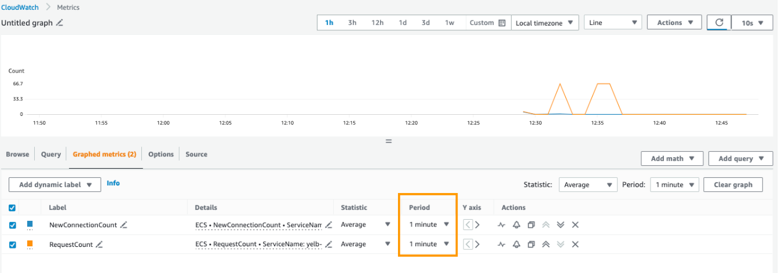The image size is (778, 273).
Task: Expand the Line graph type dropdown
Action: pyautogui.click(x=613, y=23)
